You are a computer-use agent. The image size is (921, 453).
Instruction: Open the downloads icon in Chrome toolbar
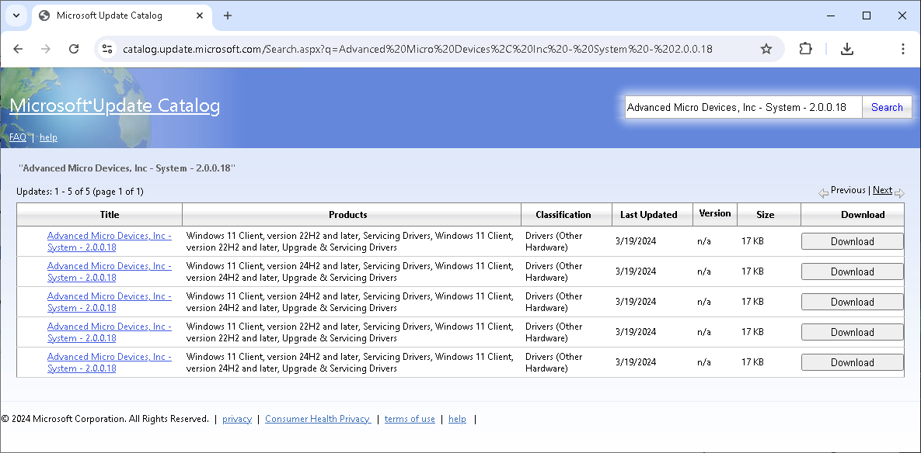point(846,49)
